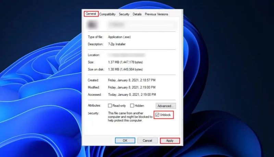Select the blurred Location path text
This screenshot has height=157, width=274.
[126, 55]
